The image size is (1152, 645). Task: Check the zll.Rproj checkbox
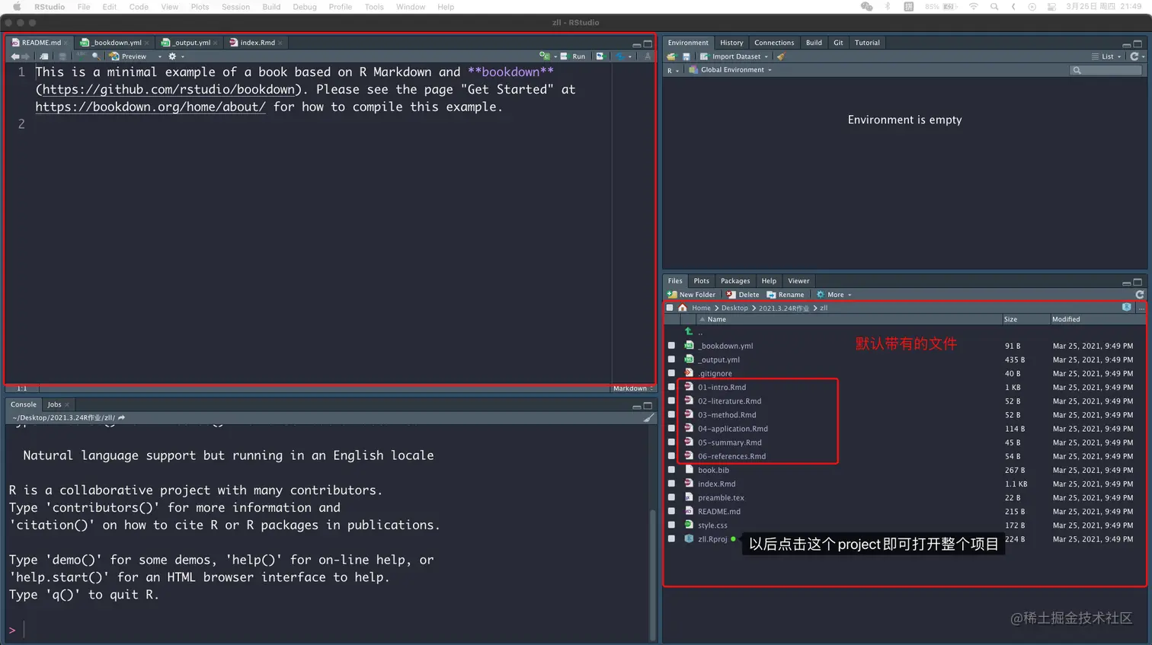coord(671,538)
